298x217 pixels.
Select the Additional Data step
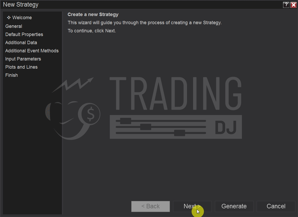(21, 43)
